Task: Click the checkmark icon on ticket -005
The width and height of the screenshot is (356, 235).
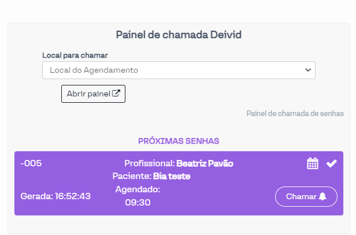Action: [x=331, y=163]
